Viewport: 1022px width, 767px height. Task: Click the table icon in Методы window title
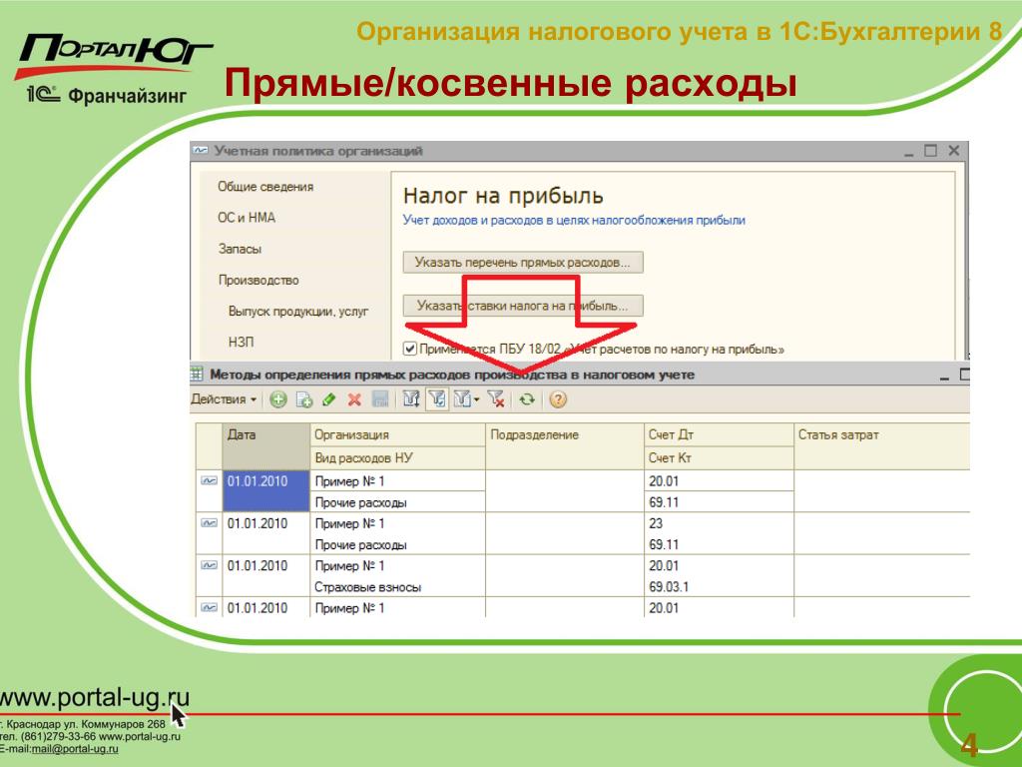coord(197,375)
